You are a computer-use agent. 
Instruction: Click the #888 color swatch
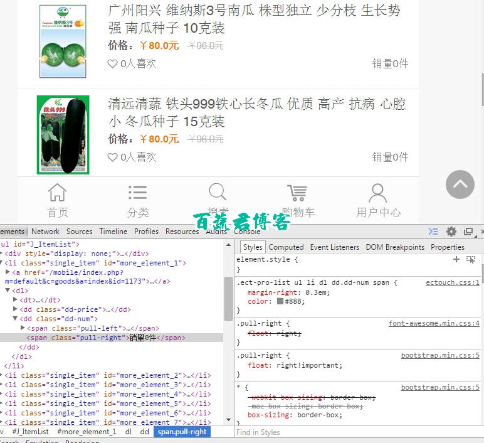[280, 301]
